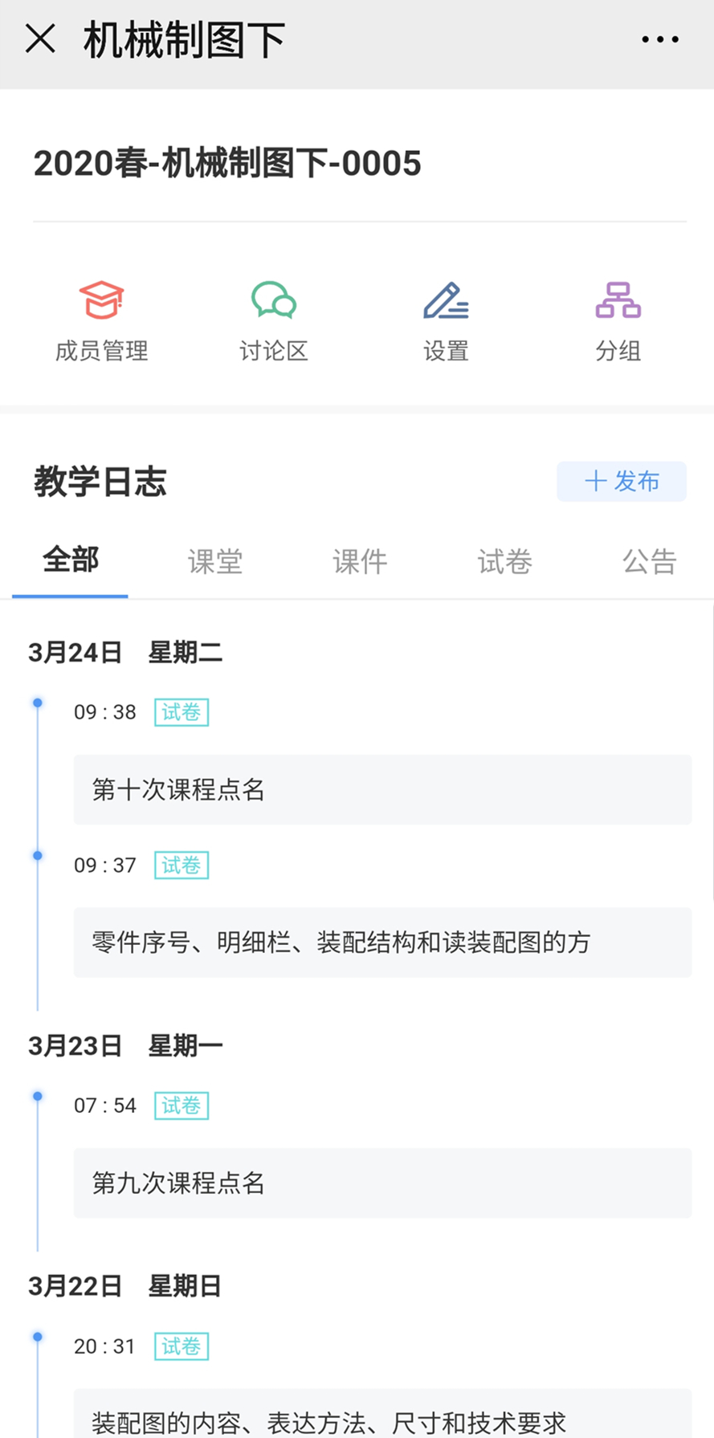714x1438 pixels.
Task: Tap the three-dot more options menu
Action: tap(659, 39)
